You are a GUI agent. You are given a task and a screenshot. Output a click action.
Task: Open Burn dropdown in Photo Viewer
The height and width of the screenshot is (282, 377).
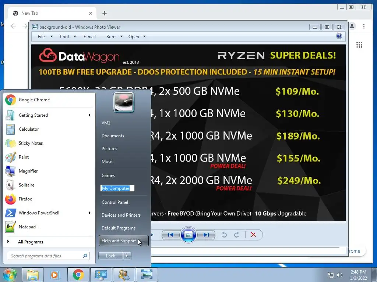pyautogui.click(x=114, y=37)
